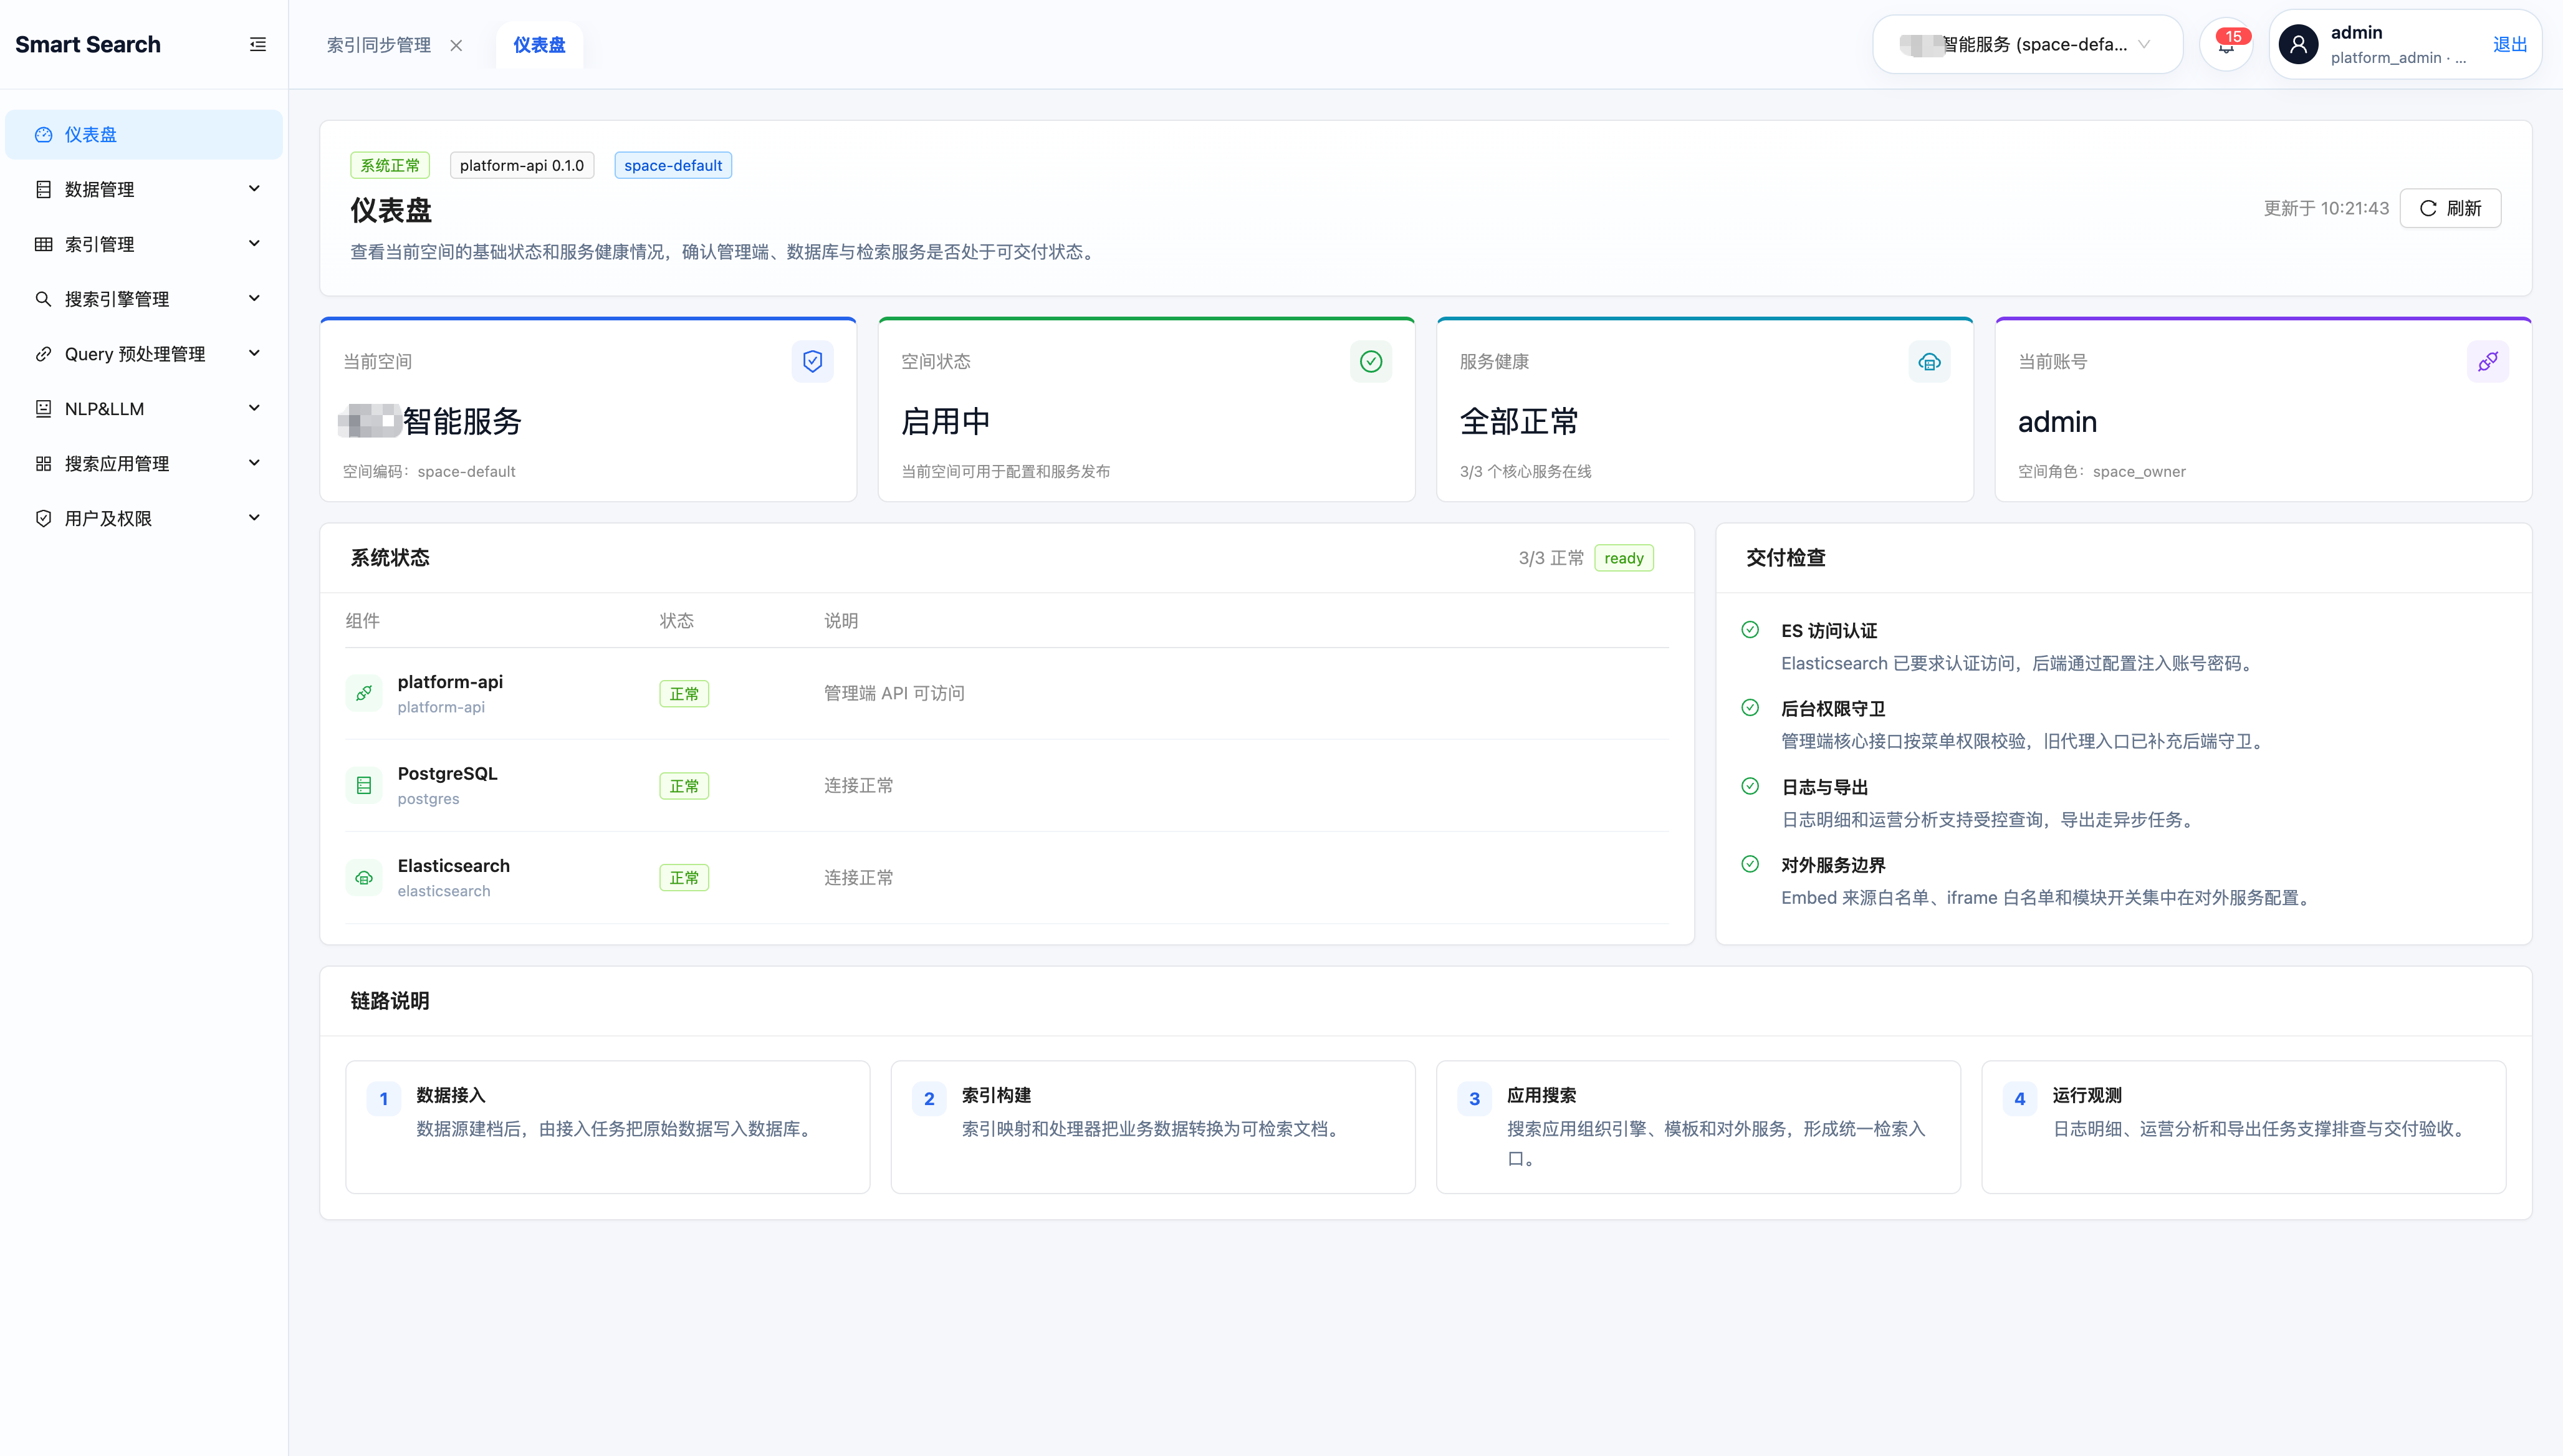Click step 2 索引构建 card

(1153, 1127)
